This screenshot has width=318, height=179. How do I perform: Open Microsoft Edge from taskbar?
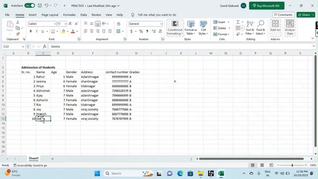(180, 174)
